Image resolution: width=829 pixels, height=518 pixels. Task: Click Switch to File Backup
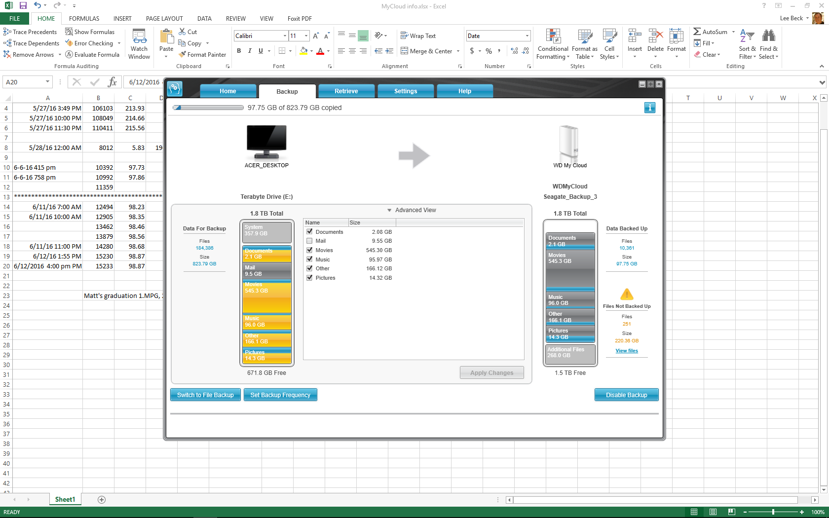205,395
